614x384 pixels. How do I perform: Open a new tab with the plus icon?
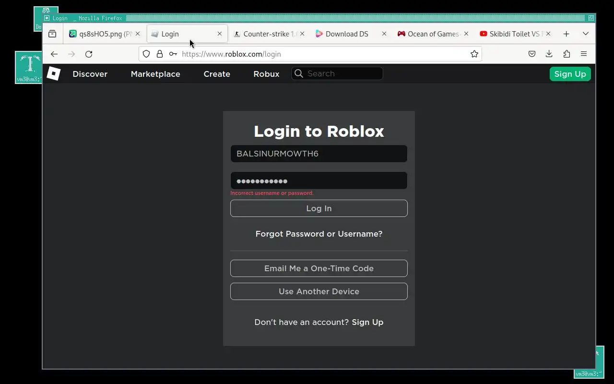[567, 34]
